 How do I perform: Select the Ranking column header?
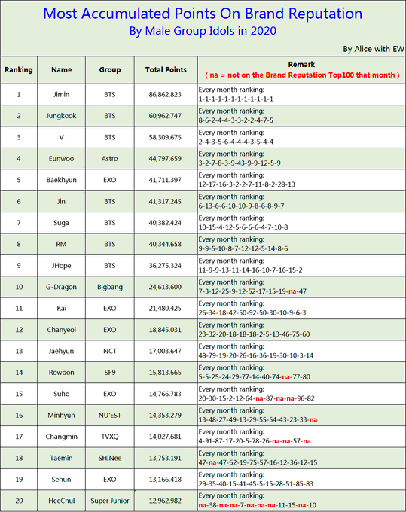19,69
